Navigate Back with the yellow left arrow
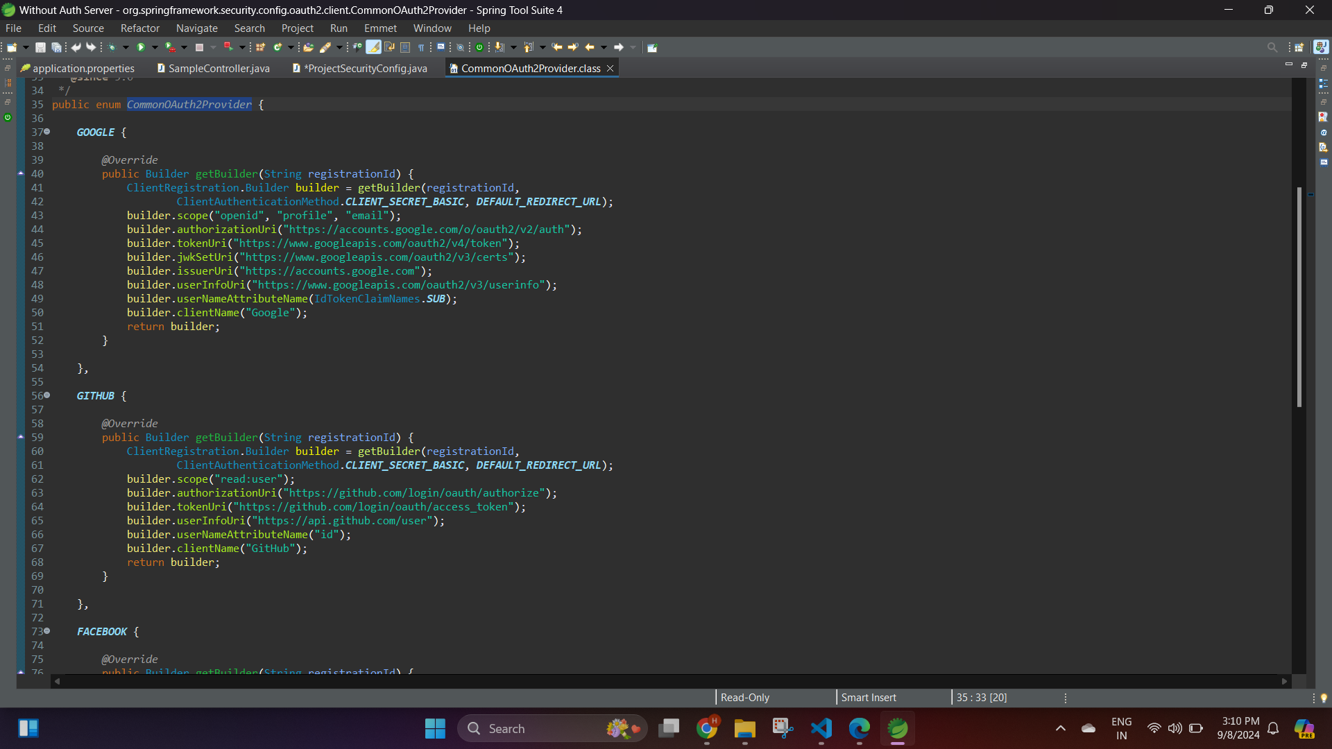The height and width of the screenshot is (749, 1332). pyautogui.click(x=590, y=47)
